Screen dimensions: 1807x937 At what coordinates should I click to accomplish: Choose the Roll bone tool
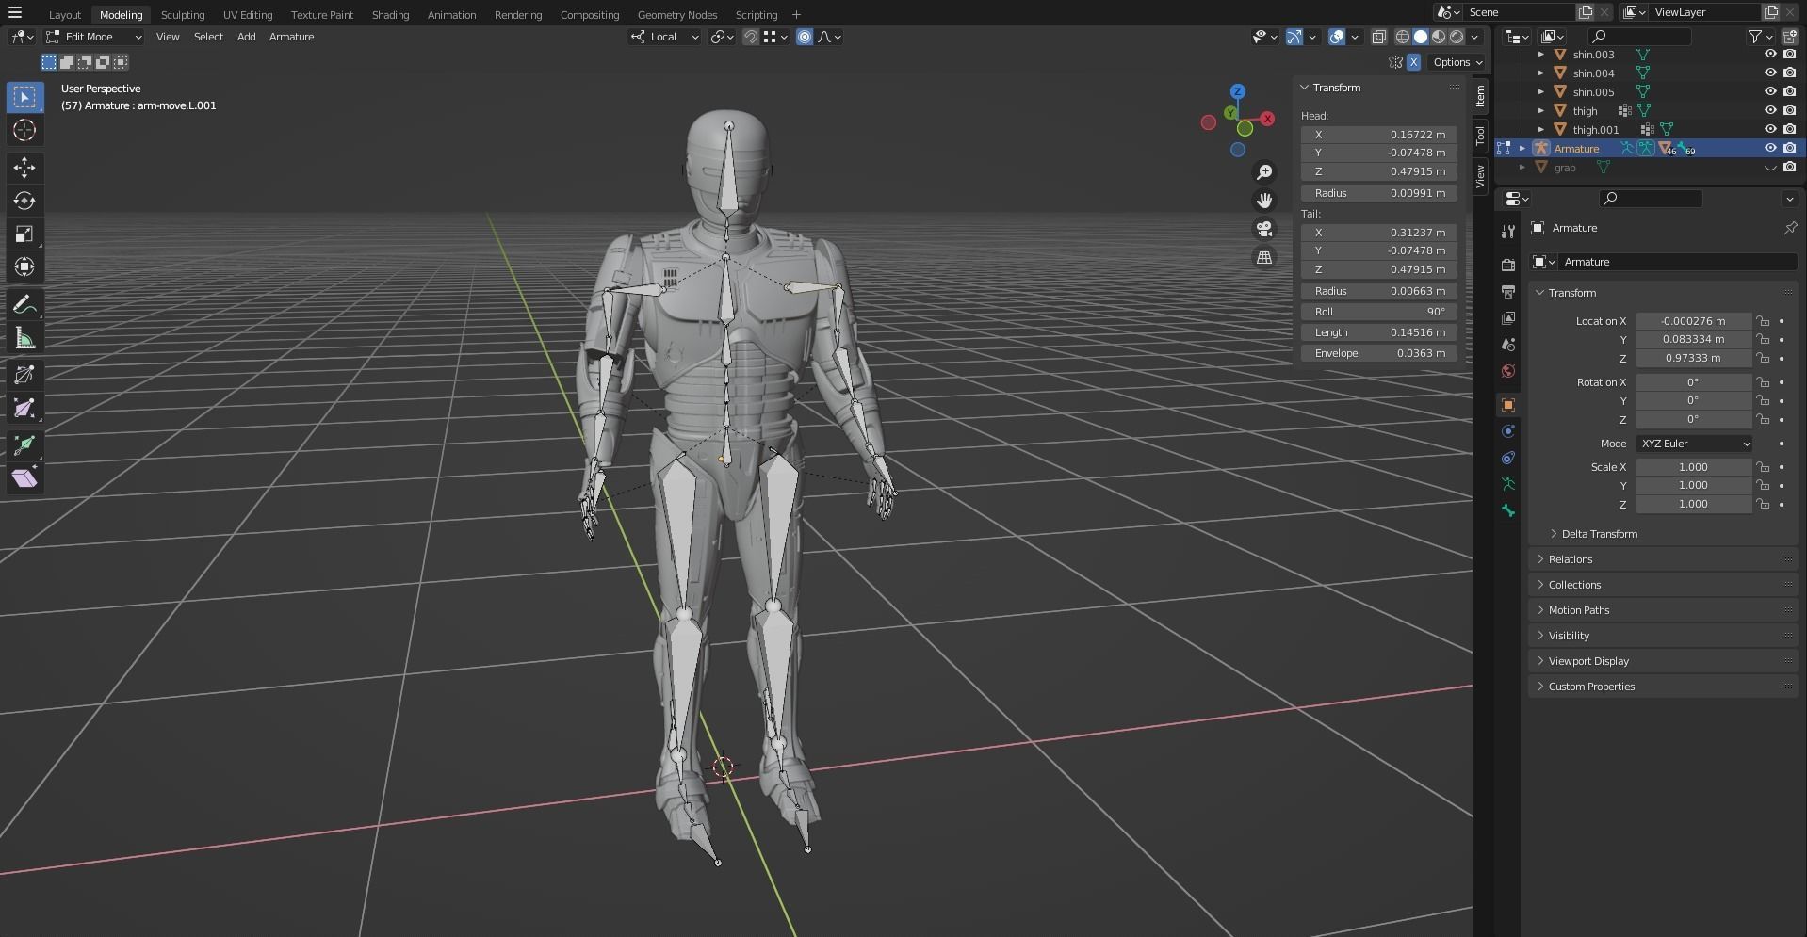tap(24, 375)
